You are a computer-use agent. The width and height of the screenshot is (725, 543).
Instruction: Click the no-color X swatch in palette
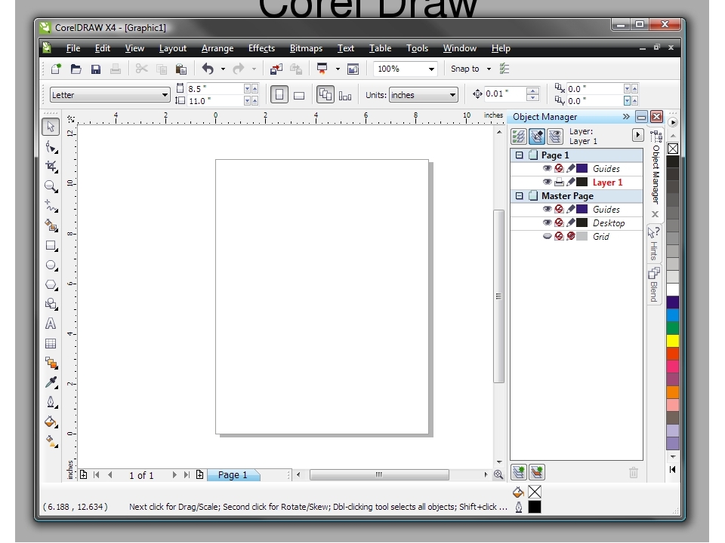tap(673, 149)
